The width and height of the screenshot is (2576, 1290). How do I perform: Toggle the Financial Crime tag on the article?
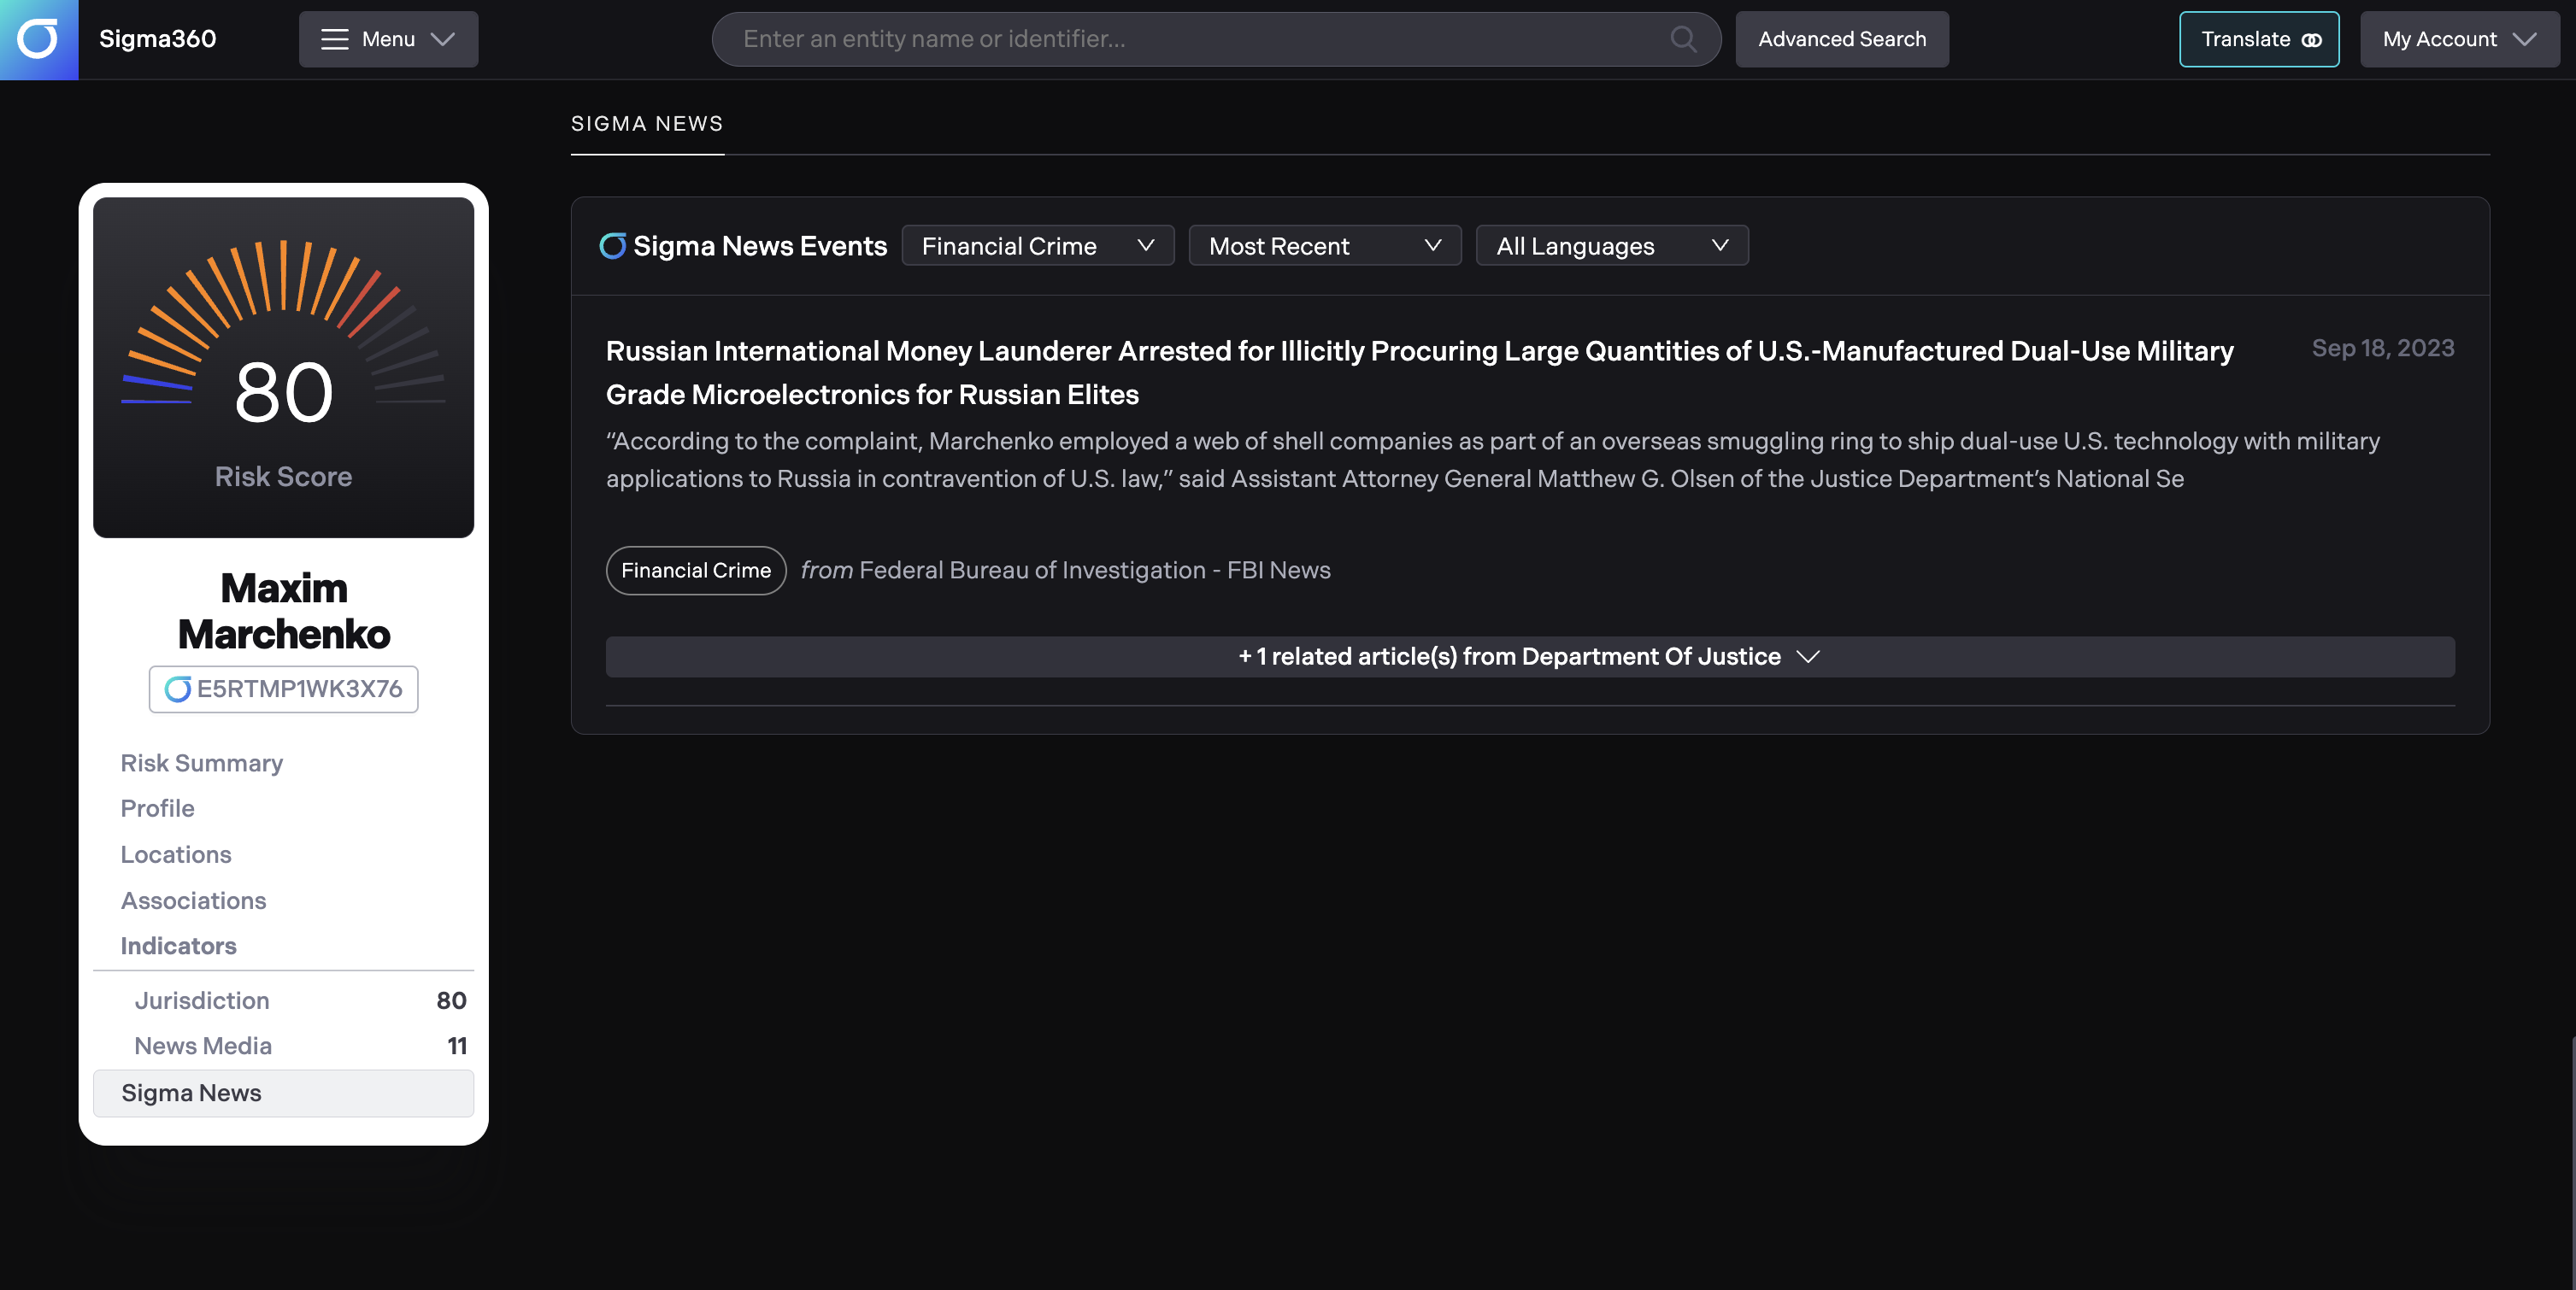[x=695, y=571]
